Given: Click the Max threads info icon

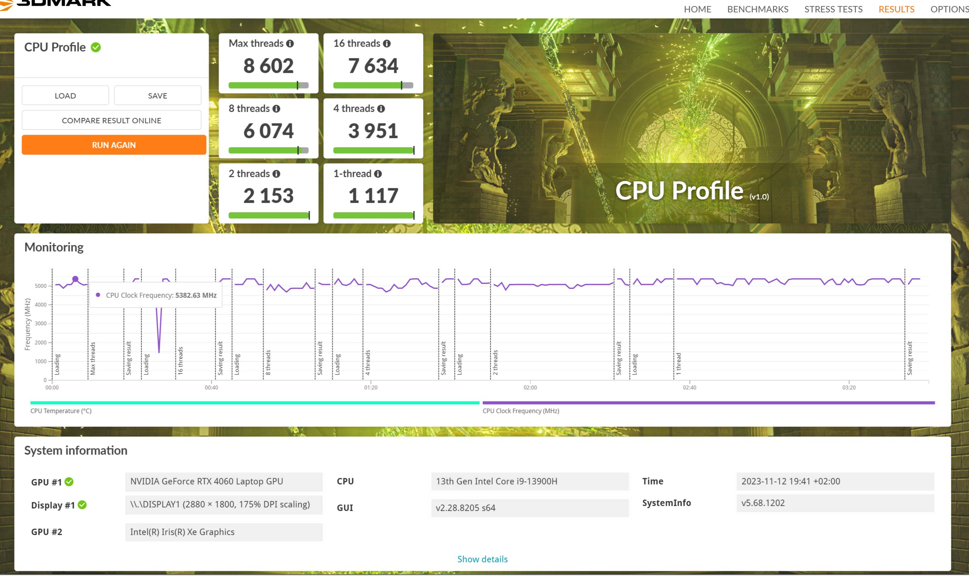Looking at the screenshot, I should coord(290,44).
